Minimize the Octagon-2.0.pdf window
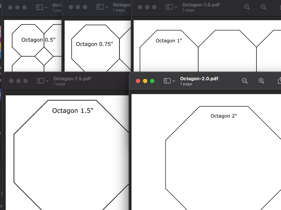Screen dimensions: 281x210 145,81
